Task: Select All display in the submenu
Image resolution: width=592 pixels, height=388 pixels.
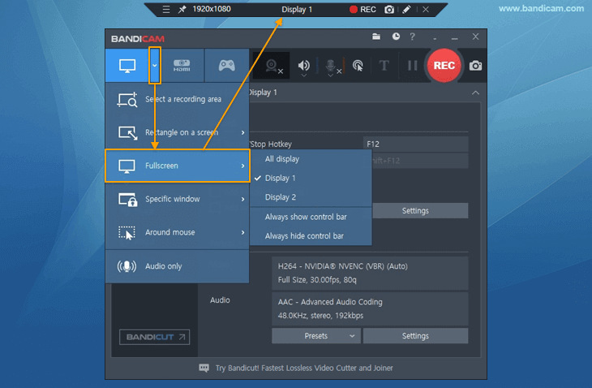Action: pos(311,159)
